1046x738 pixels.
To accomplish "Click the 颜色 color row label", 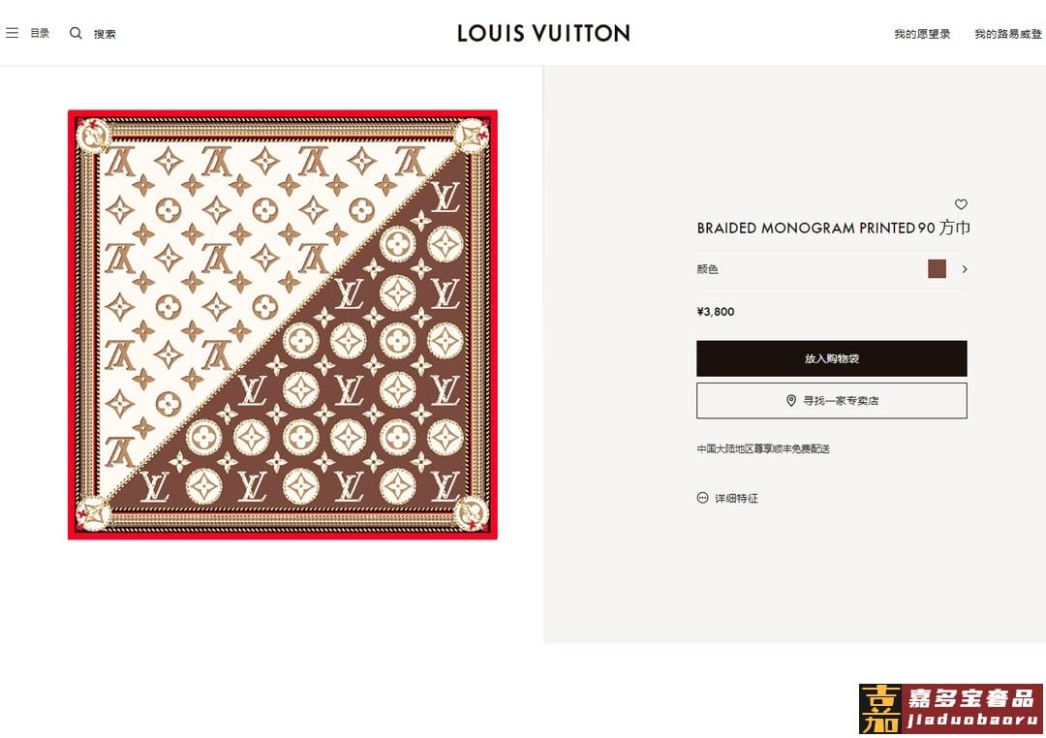I will click(708, 269).
